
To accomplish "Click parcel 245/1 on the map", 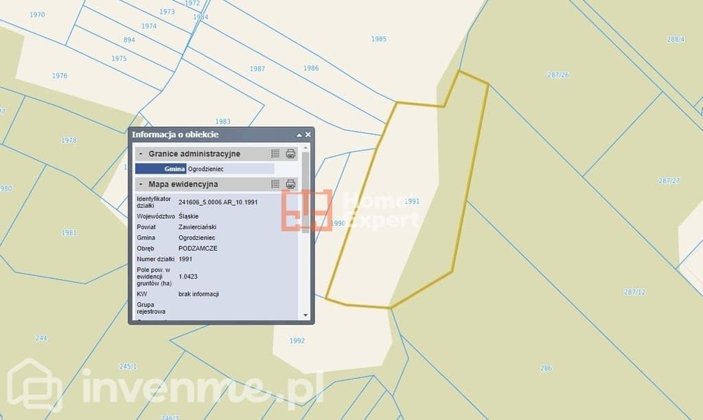I will [128, 366].
